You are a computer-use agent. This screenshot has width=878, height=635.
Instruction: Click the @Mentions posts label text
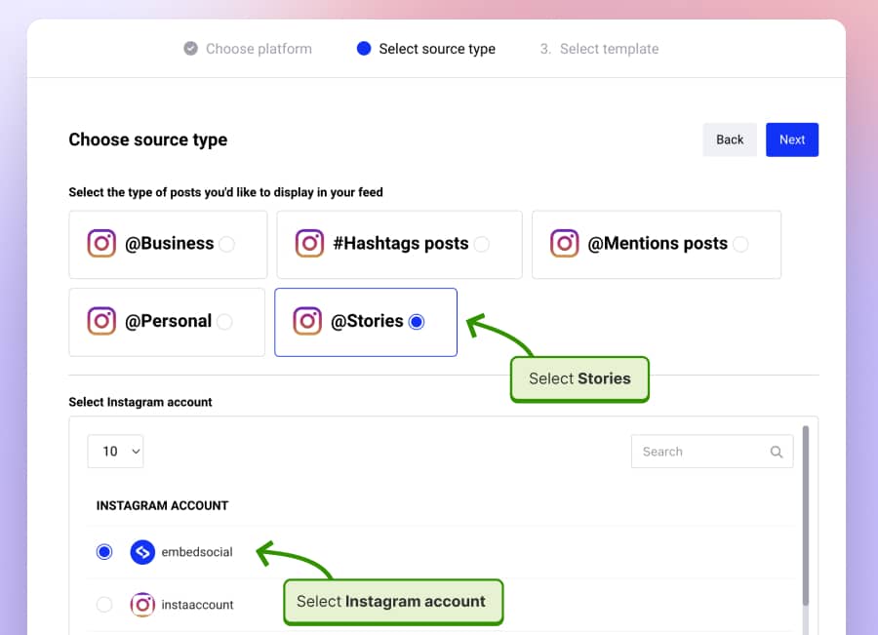[x=658, y=244]
